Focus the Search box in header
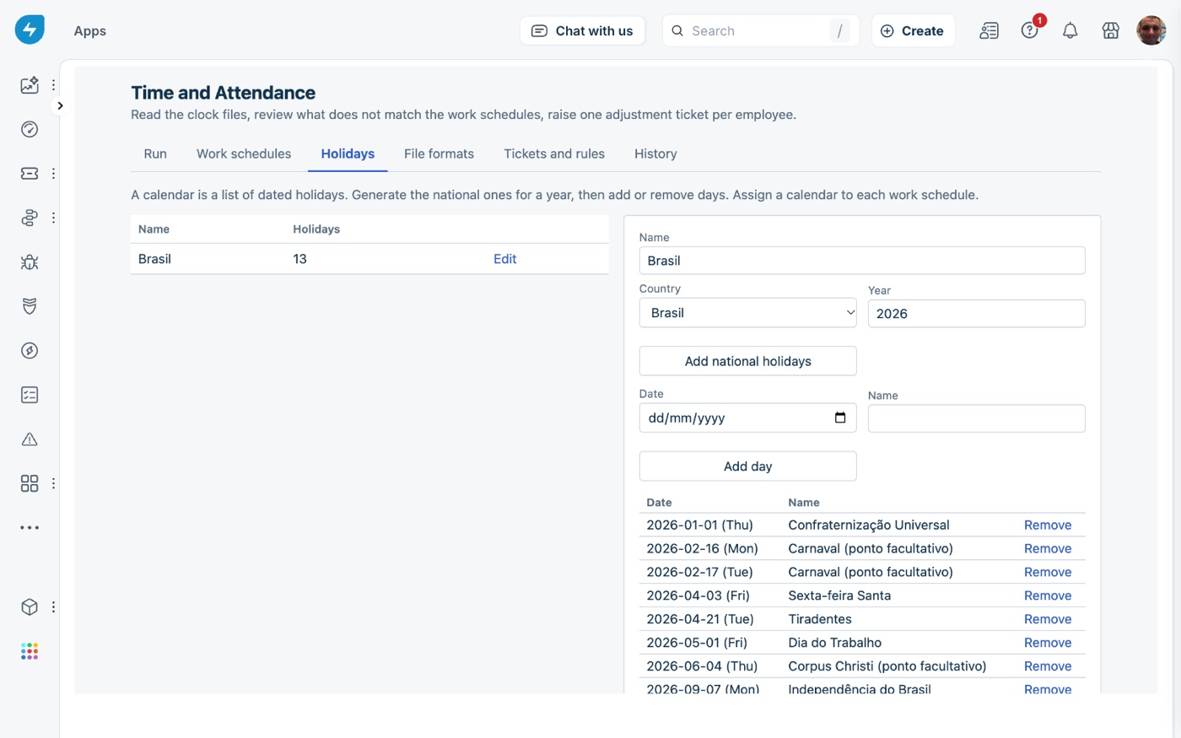Screen dimensions: 1181x738 (x=761, y=31)
